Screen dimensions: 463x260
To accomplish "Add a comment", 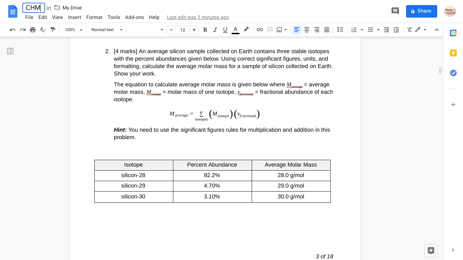I will (270, 30).
